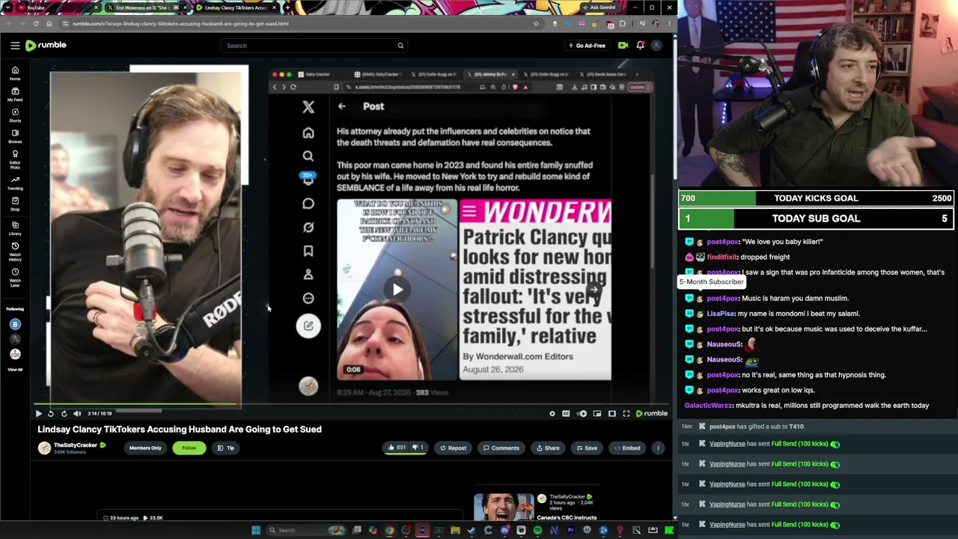Toggle picture-in-picture mode
Image resolution: width=958 pixels, height=539 pixels.
pos(597,413)
